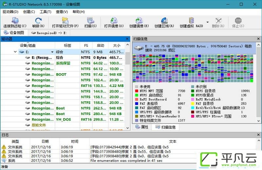Image resolution: width=262 pixels, height=170 pixels.
Task: Select log entry 修复 1 是 0x55
Action: coord(129,151)
